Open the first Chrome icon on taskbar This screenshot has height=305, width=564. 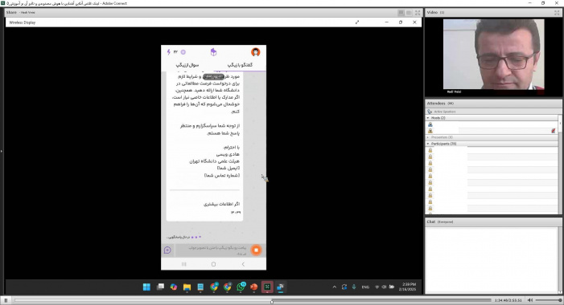[x=214, y=287]
